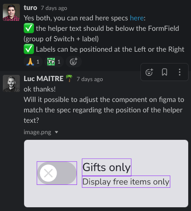Click the turo username
This screenshot has height=211, width=191.
pyautogui.click(x=30, y=8)
